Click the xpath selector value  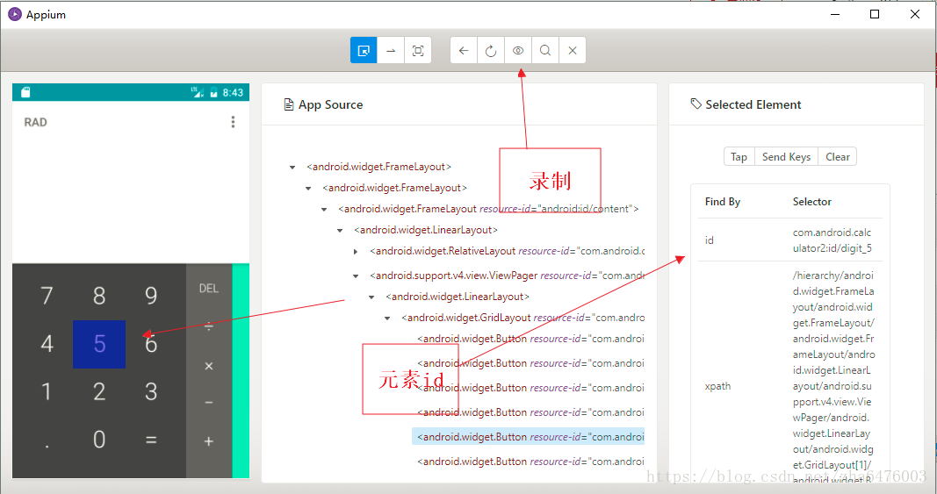pos(833,378)
